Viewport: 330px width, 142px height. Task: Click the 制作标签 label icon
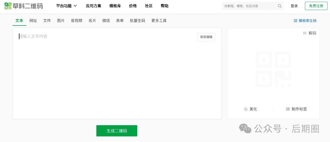tap(288, 109)
